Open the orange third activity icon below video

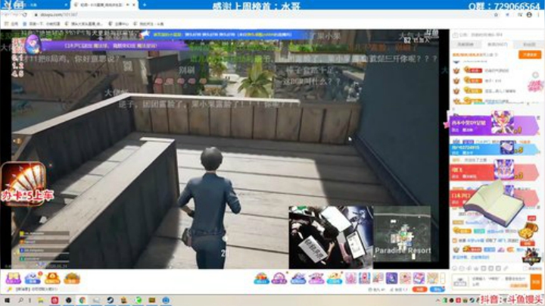click(52, 278)
